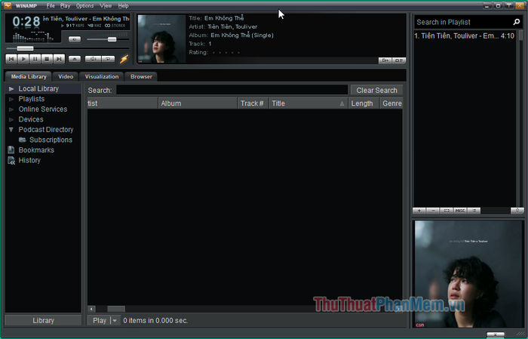Select playlist entry Tiên Tiên, Touliver
This screenshot has height=339, width=528.
click(465, 35)
